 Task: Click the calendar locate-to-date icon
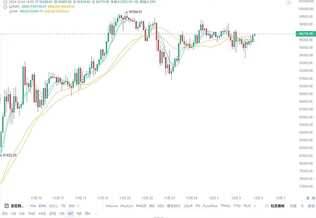7,206
